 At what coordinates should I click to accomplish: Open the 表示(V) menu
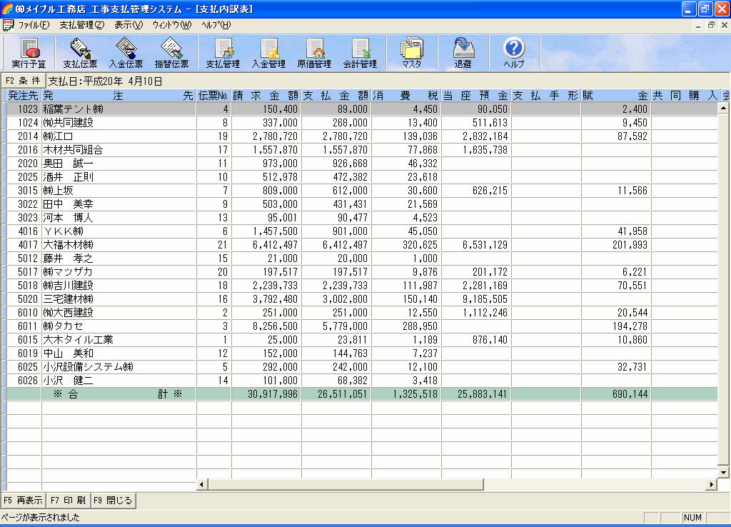(x=128, y=25)
